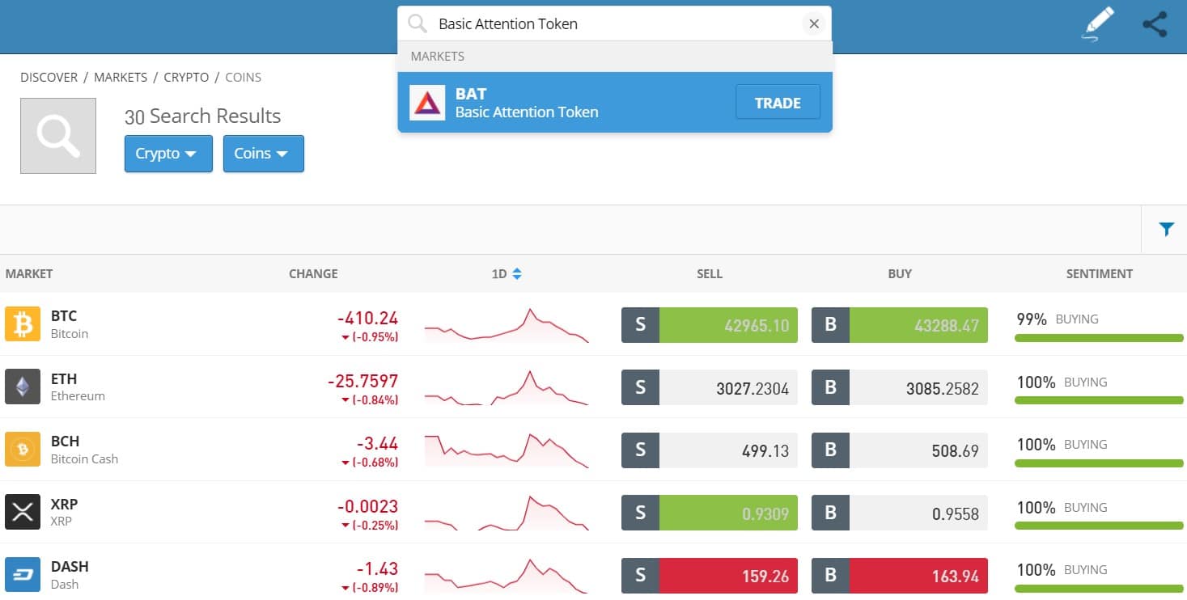Select the BAT token logo in search results
The image size is (1187, 600).
coord(427,103)
